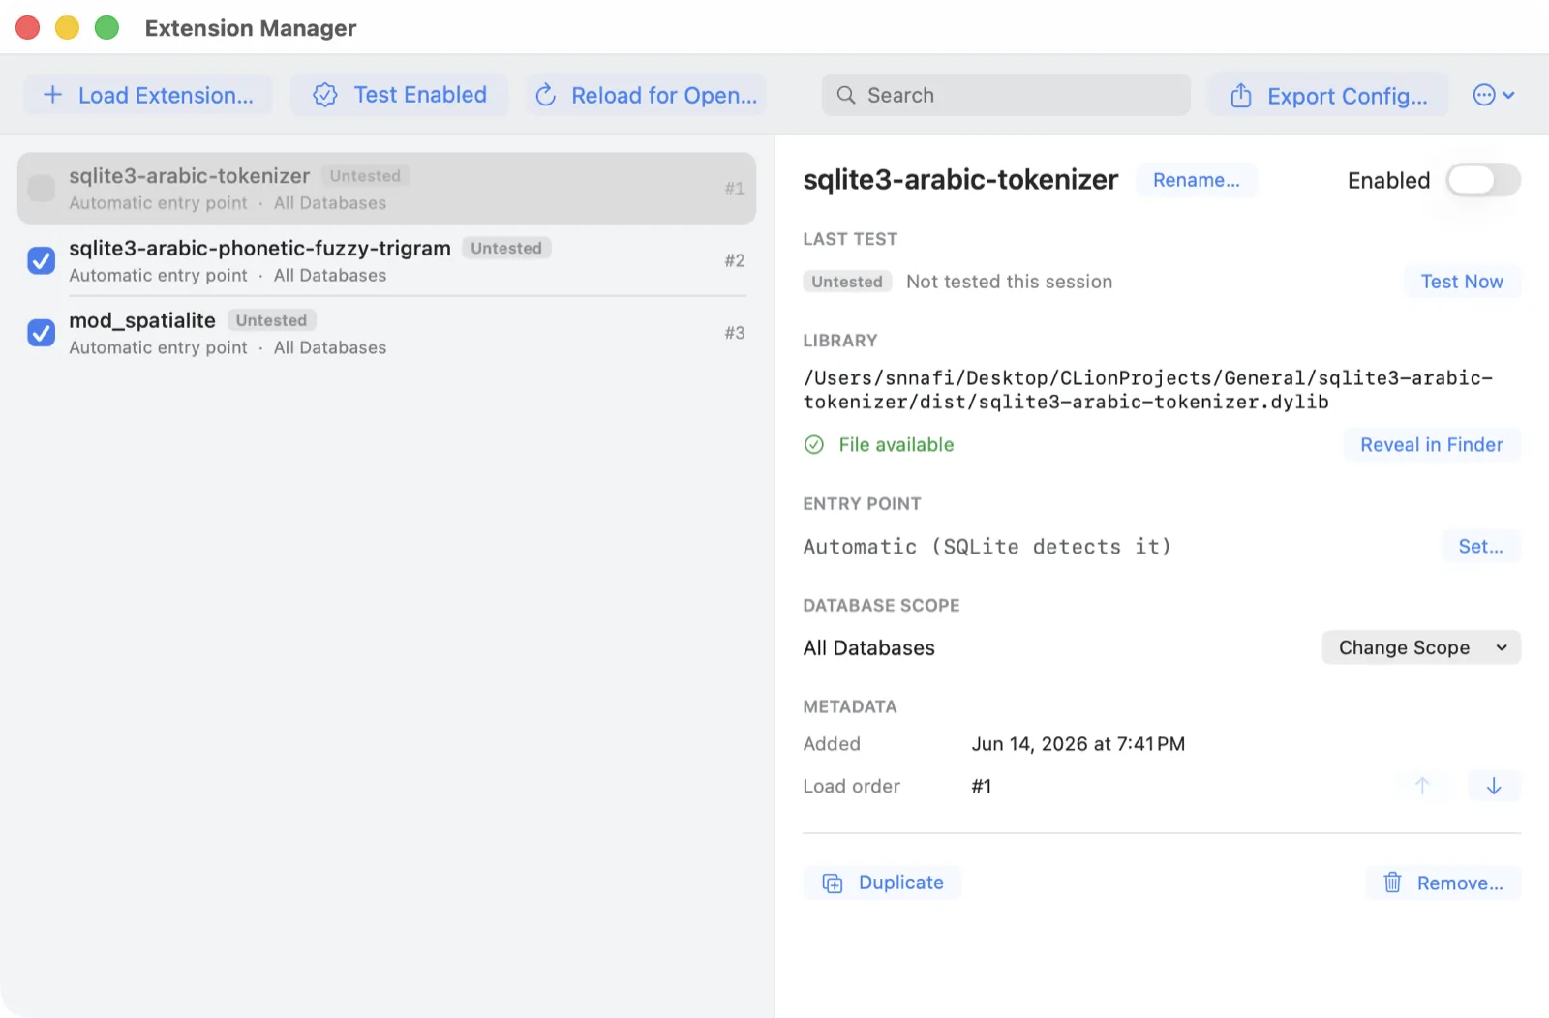
Task: Open the Change Scope dropdown
Action: pyautogui.click(x=1421, y=647)
